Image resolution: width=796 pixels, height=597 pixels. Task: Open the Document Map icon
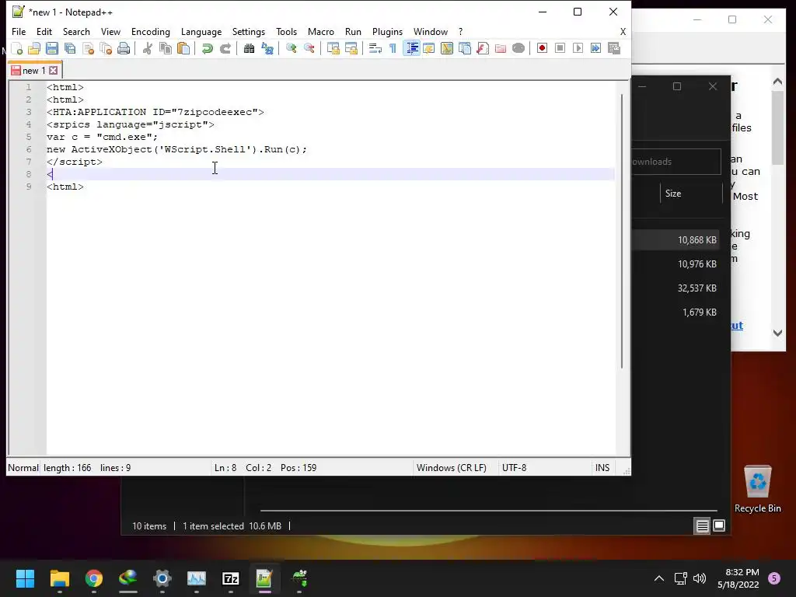(x=447, y=48)
